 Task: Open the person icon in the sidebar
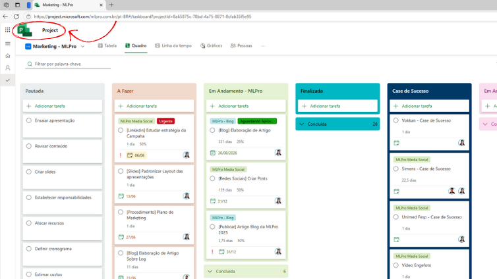8,68
